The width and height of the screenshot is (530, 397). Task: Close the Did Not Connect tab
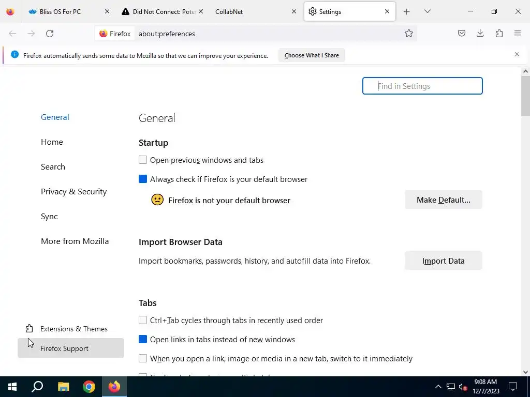click(x=201, y=11)
